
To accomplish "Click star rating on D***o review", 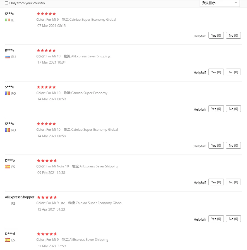I will tap(47, 161).
